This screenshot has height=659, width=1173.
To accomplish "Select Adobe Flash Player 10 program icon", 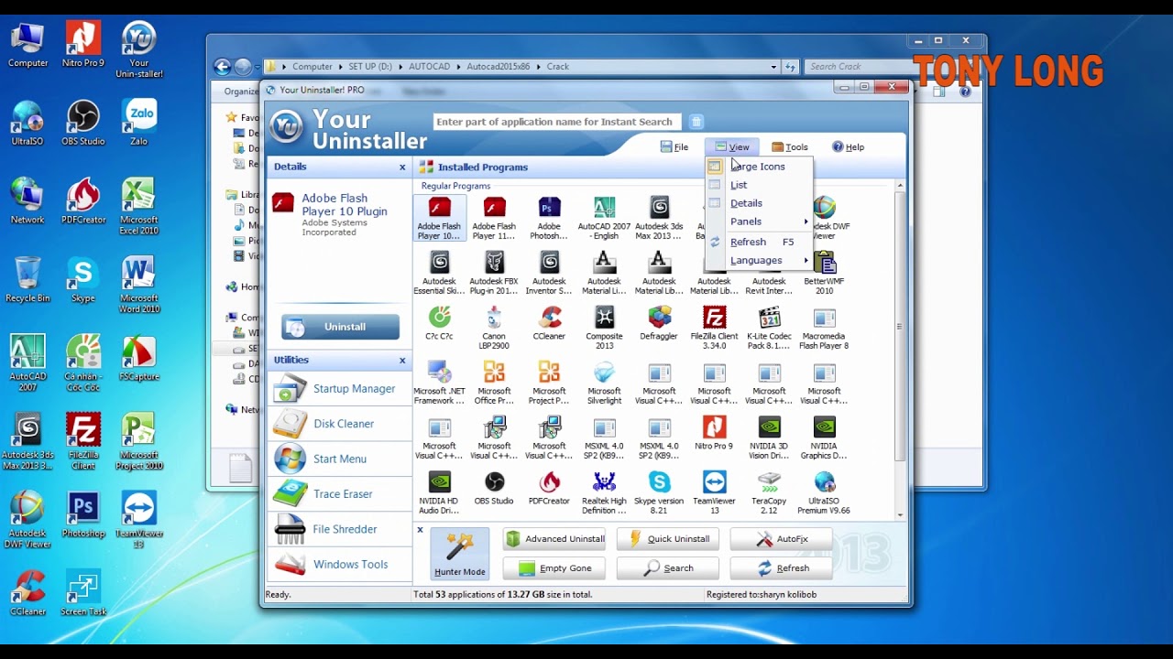I will pos(440,218).
